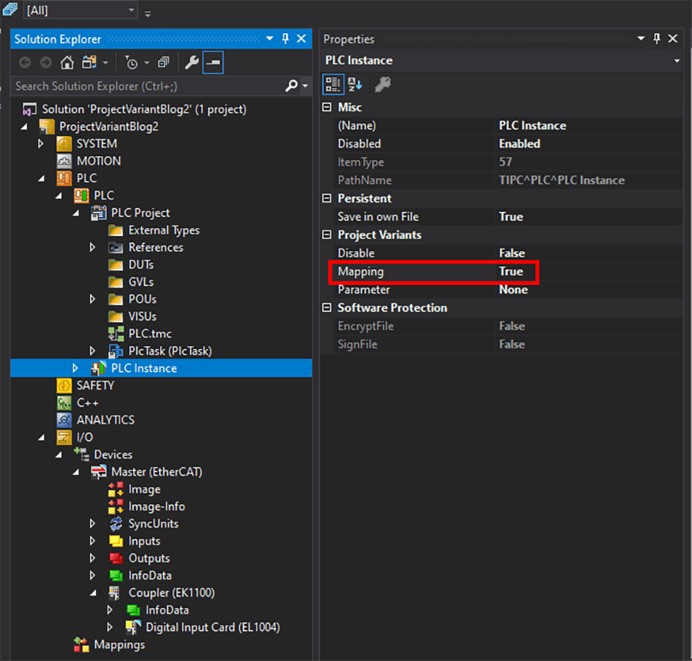692x661 pixels.
Task: Expand the SYSTEM node
Action: click(41, 144)
